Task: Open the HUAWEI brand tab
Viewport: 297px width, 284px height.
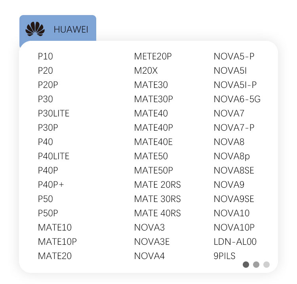Action: tap(70, 30)
